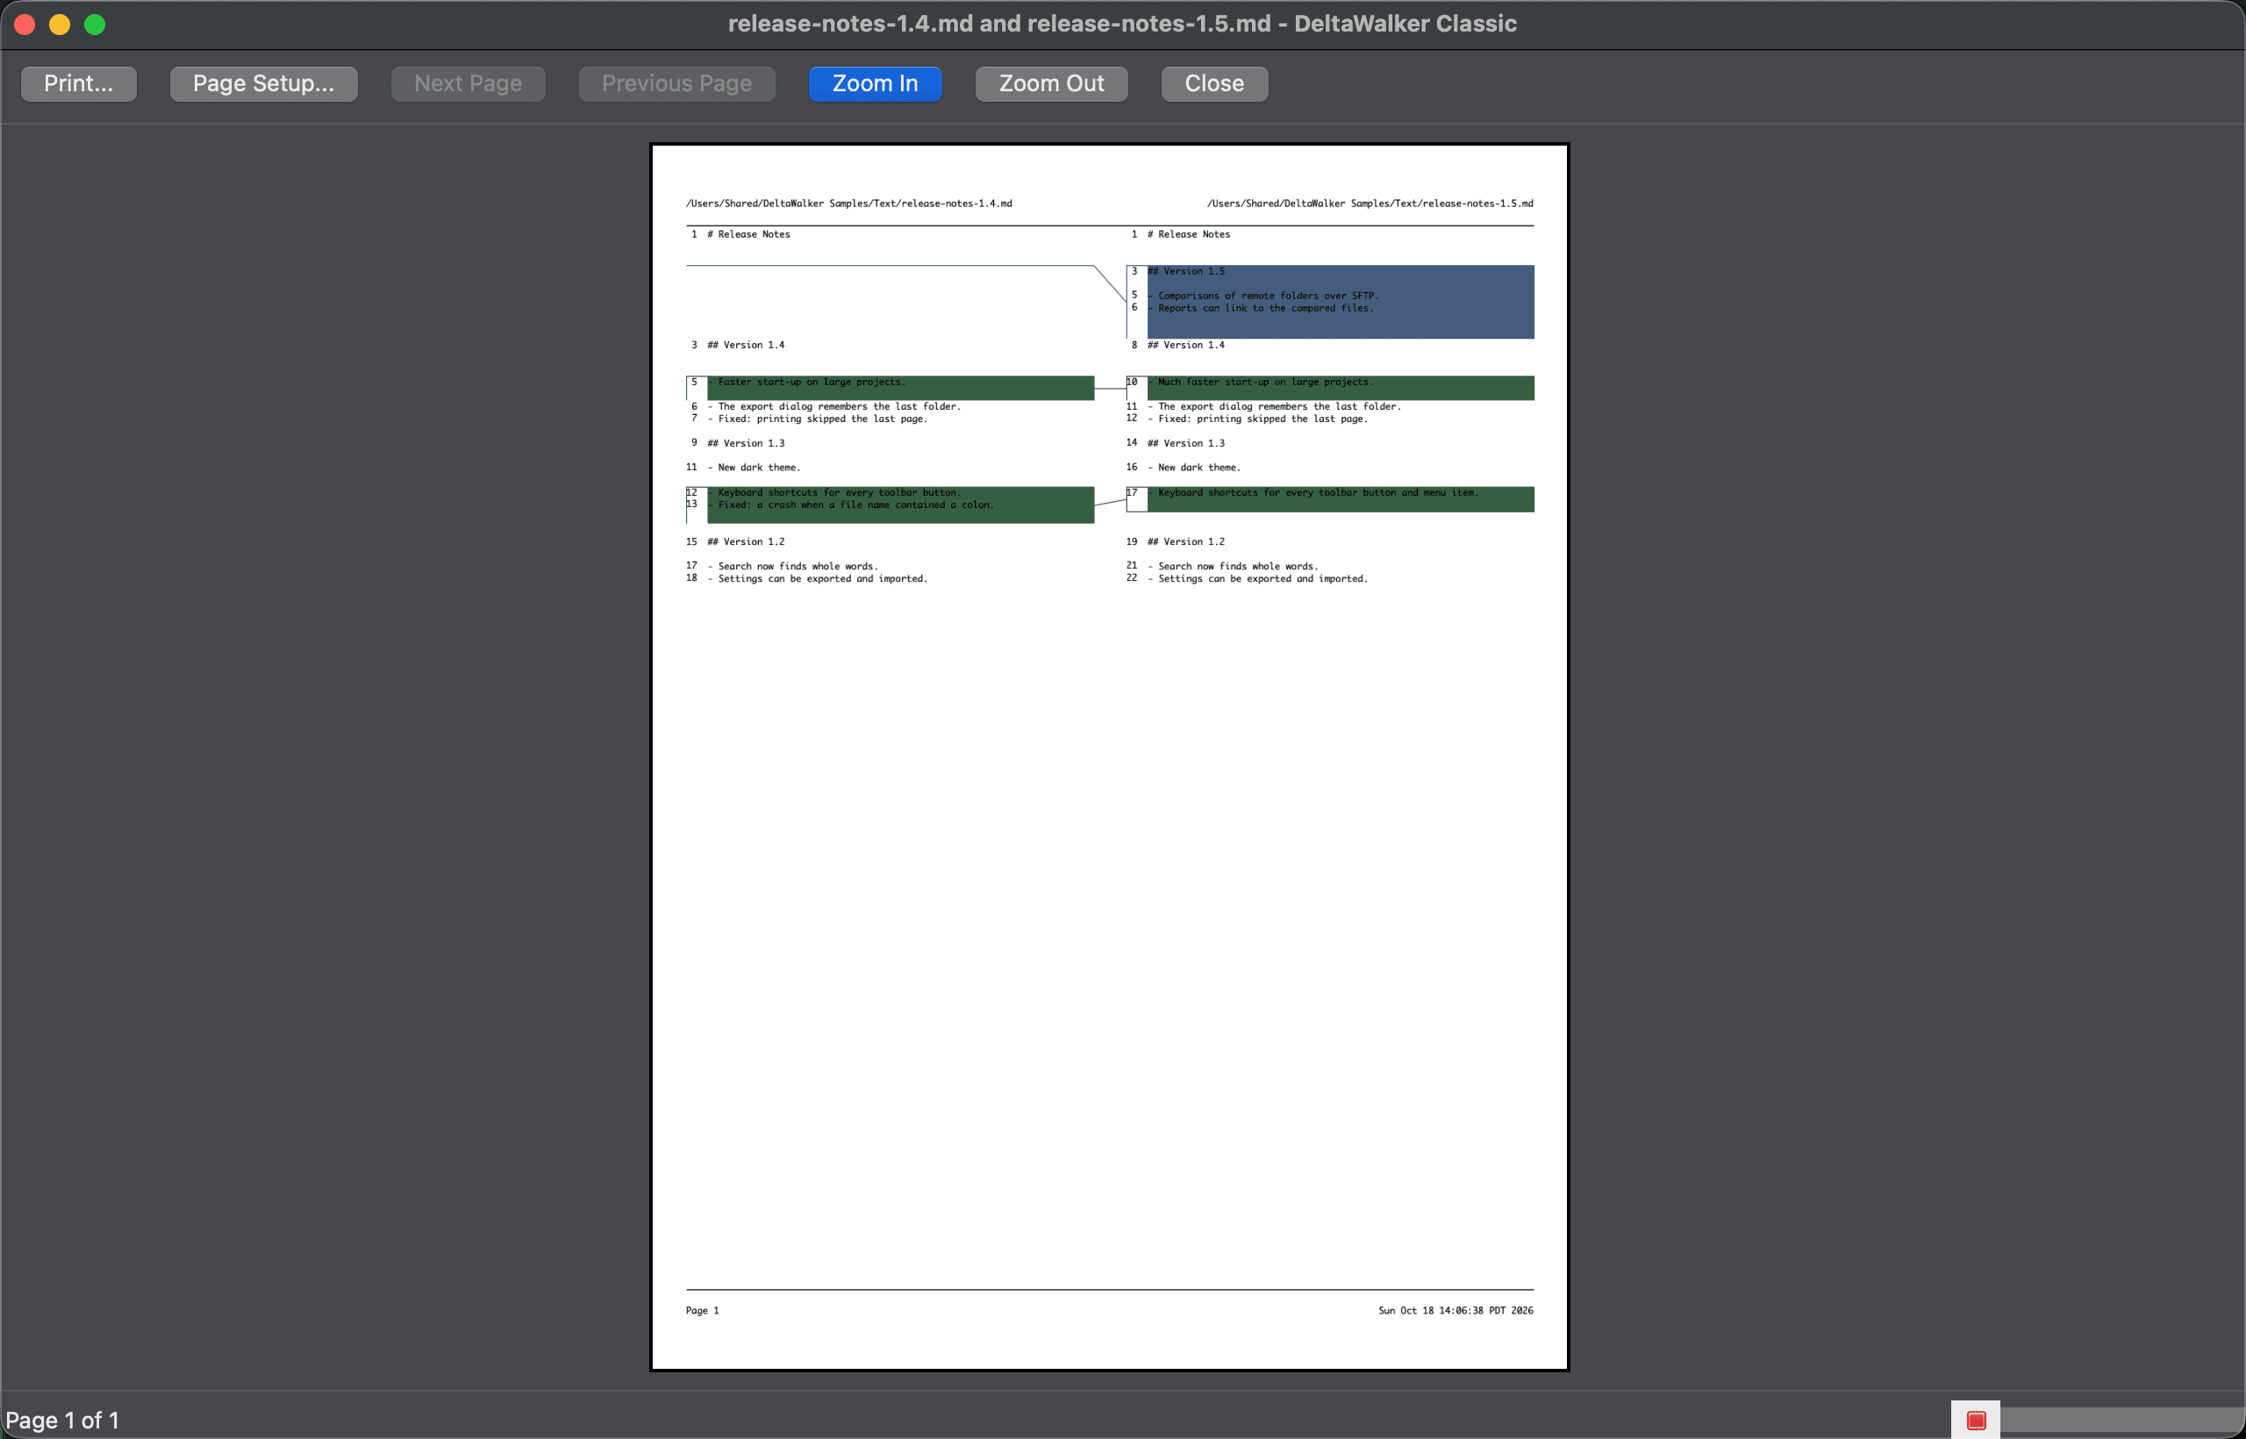
Task: Click the disabled Previous Page button
Action: [x=676, y=84]
